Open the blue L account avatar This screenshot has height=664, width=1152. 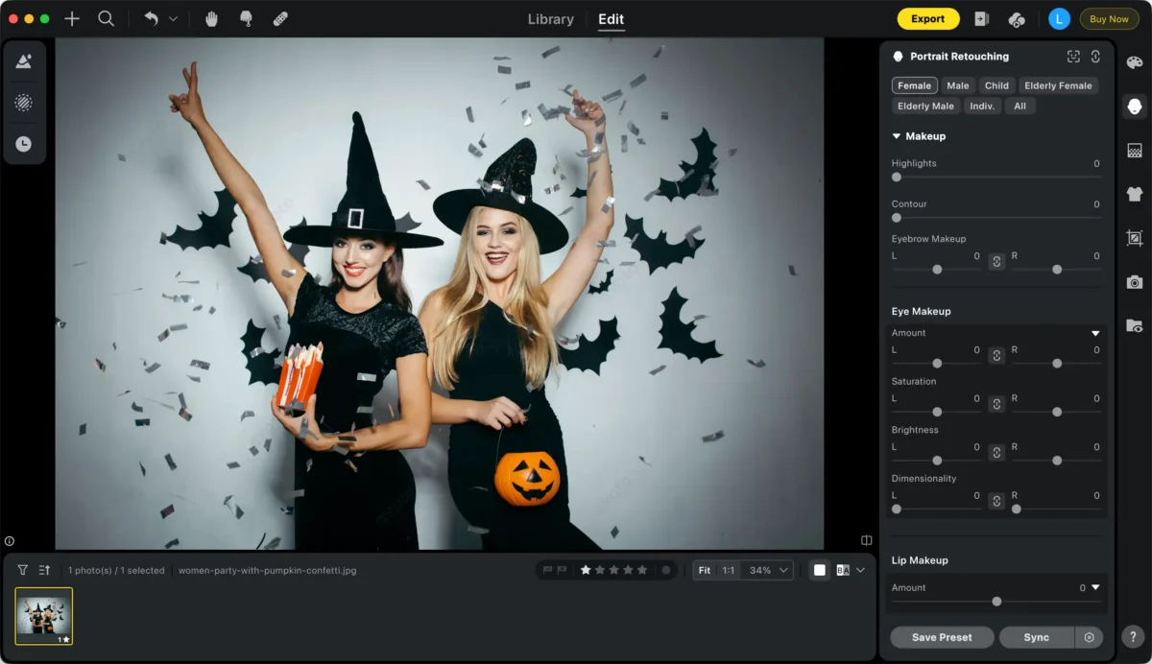tap(1059, 18)
